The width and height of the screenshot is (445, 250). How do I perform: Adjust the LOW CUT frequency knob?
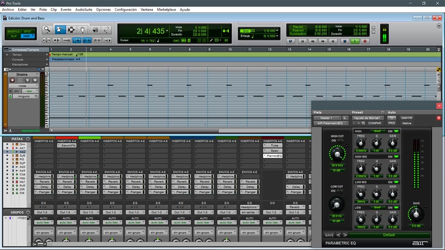(337, 204)
